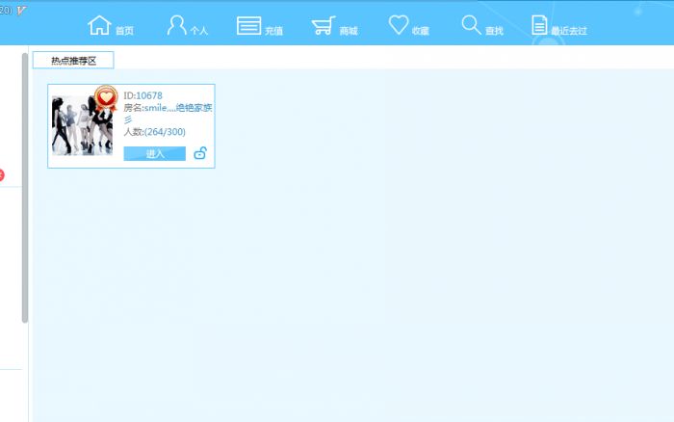674x422 pixels.
Task: Click the 人数 (264/300) occupancy text
Action: point(155,132)
